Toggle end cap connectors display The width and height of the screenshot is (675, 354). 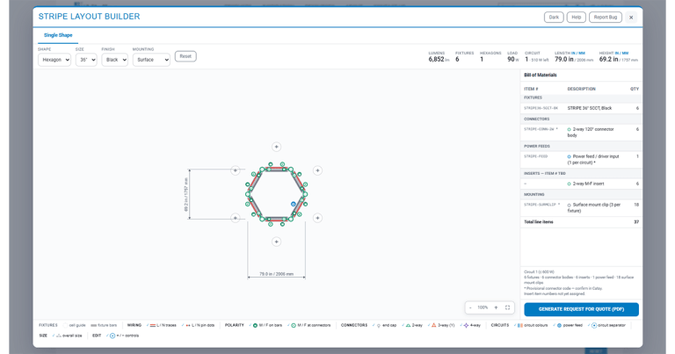pyautogui.click(x=385, y=325)
